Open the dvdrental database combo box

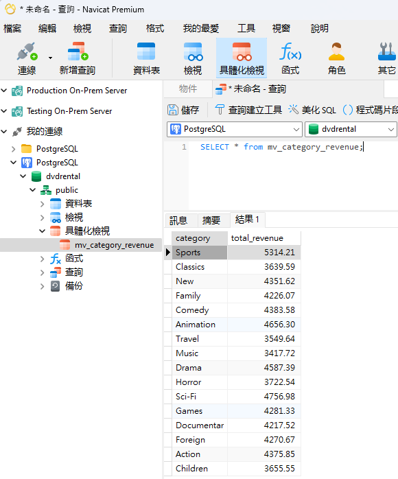coord(351,129)
